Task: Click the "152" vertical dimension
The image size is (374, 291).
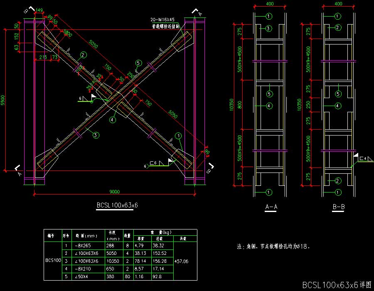Action: click(16, 36)
